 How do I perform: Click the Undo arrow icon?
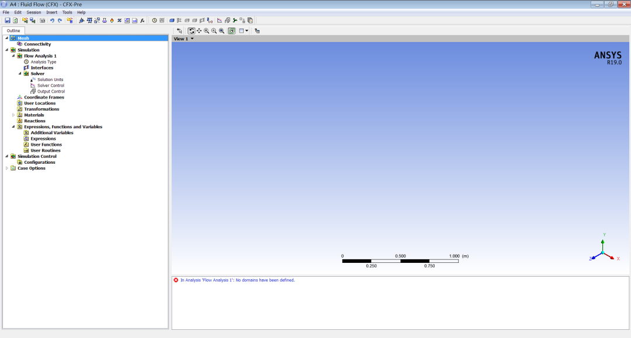(53, 20)
